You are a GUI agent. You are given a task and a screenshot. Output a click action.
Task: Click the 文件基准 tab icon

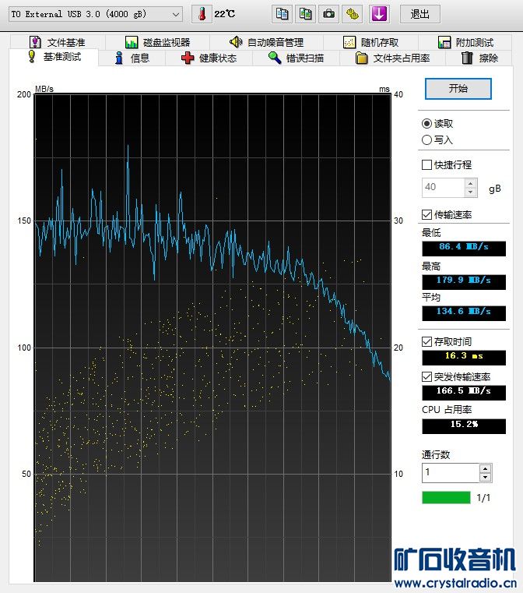[35, 42]
